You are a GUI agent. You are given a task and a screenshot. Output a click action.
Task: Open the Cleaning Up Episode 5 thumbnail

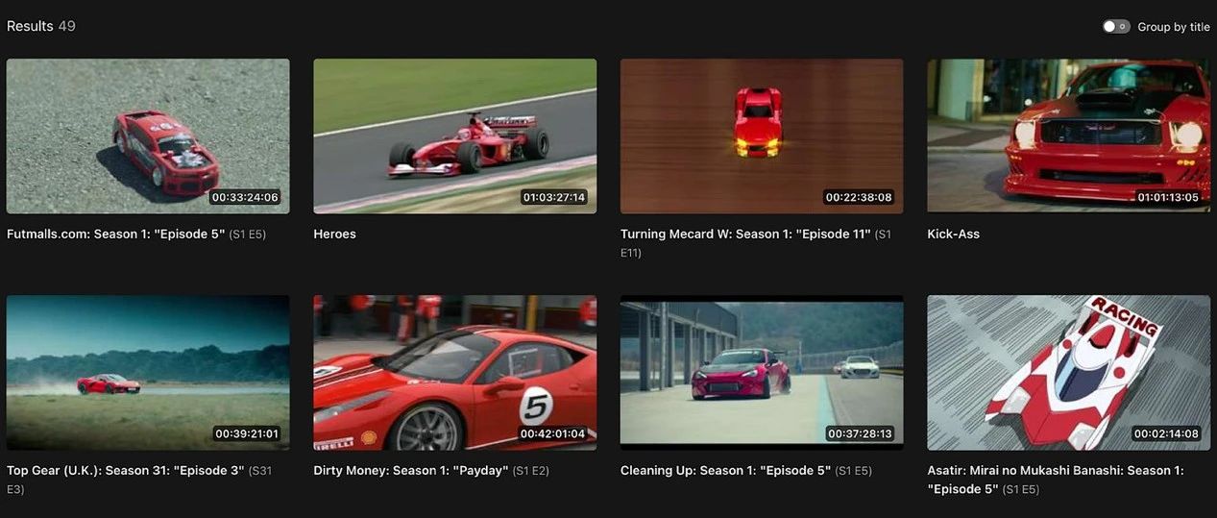[762, 373]
